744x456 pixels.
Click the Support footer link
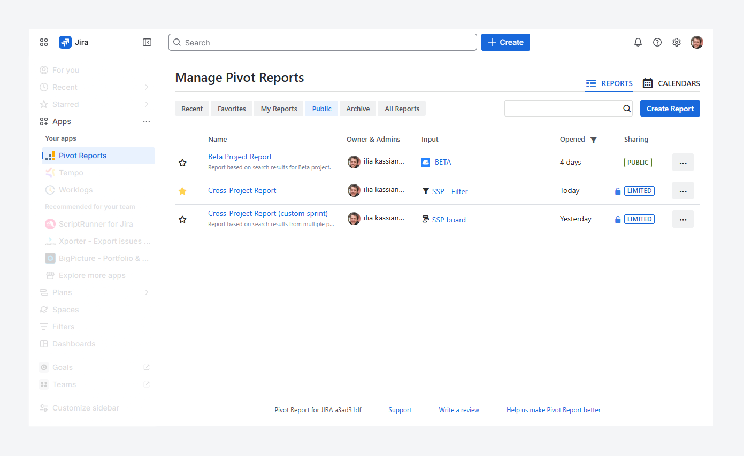click(400, 410)
